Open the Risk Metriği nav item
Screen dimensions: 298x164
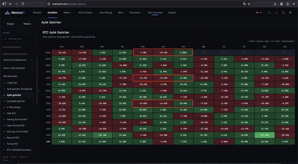pyautogui.click(x=106, y=13)
